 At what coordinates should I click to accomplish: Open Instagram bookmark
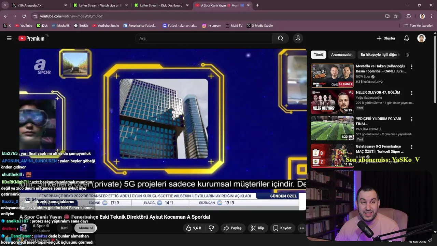pos(211,26)
